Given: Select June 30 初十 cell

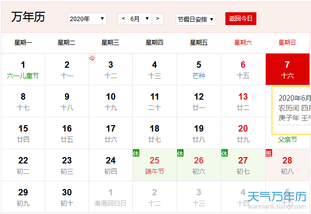Looking at the screenshot, I should click(67, 197).
